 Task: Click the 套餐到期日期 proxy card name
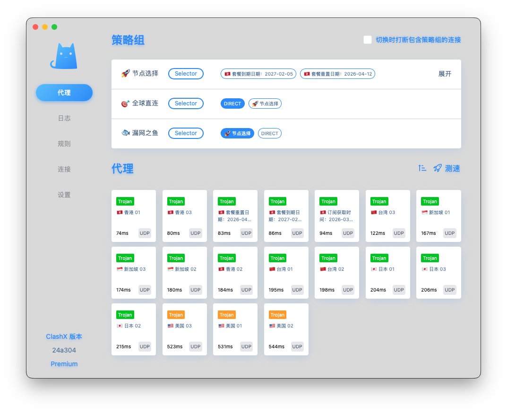click(285, 216)
